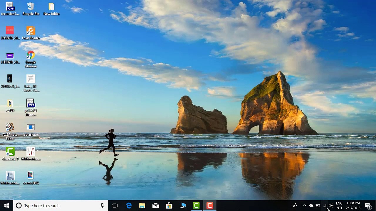Open Wi-Fi network tray icon
This screenshot has width=376, height=211.
325,206
